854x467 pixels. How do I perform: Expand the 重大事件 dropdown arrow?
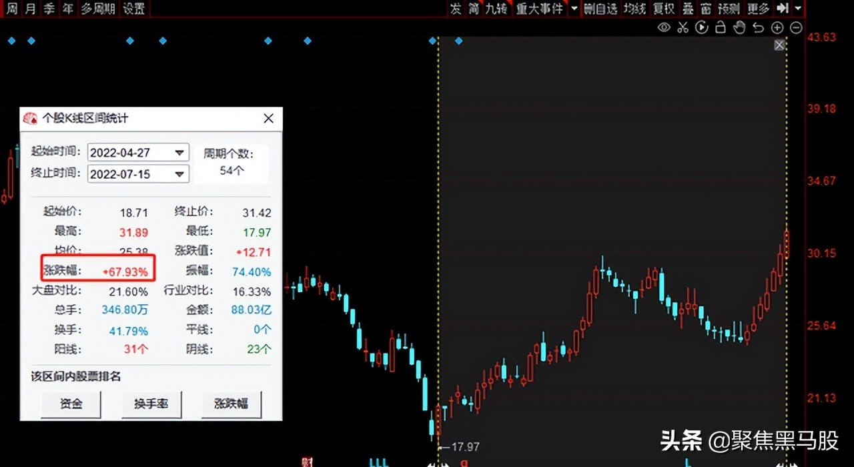point(574,9)
